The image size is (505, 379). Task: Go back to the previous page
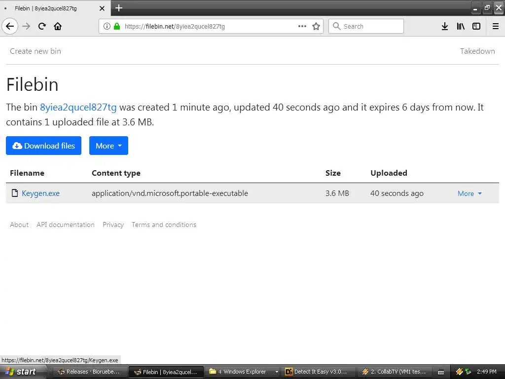click(x=10, y=26)
